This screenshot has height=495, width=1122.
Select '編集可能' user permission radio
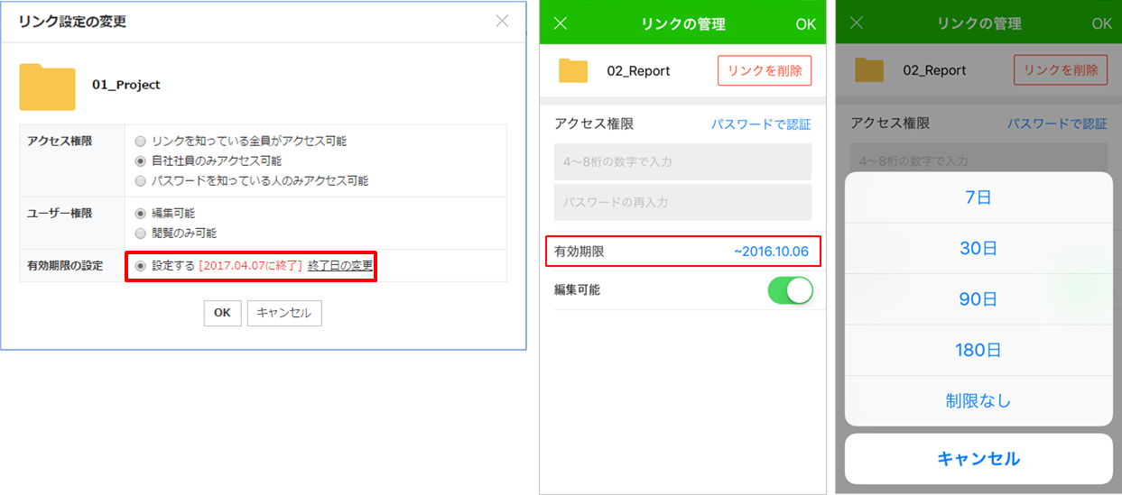point(140,214)
